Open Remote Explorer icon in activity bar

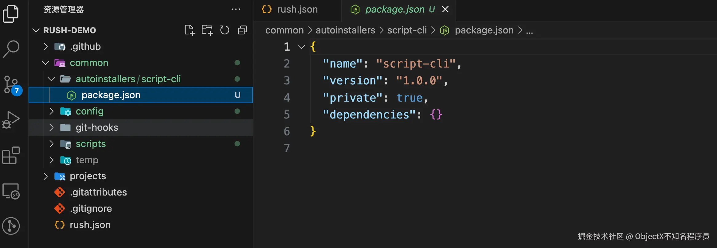[11, 191]
